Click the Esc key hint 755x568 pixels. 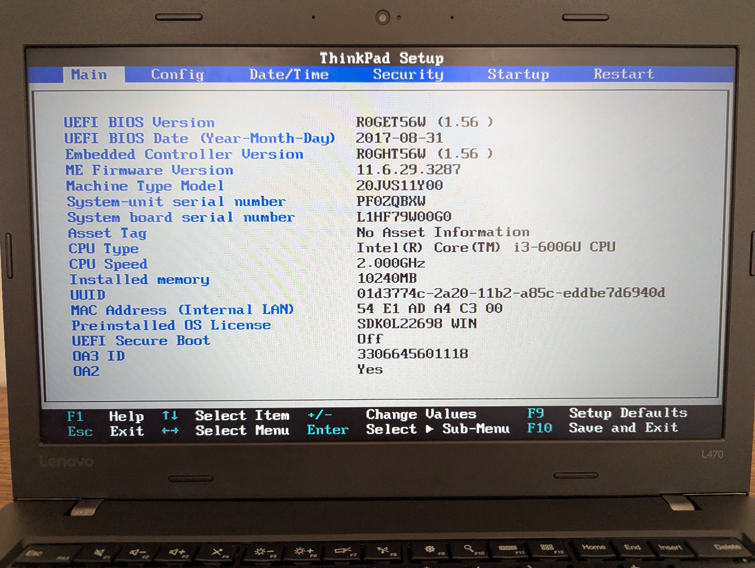(80, 432)
